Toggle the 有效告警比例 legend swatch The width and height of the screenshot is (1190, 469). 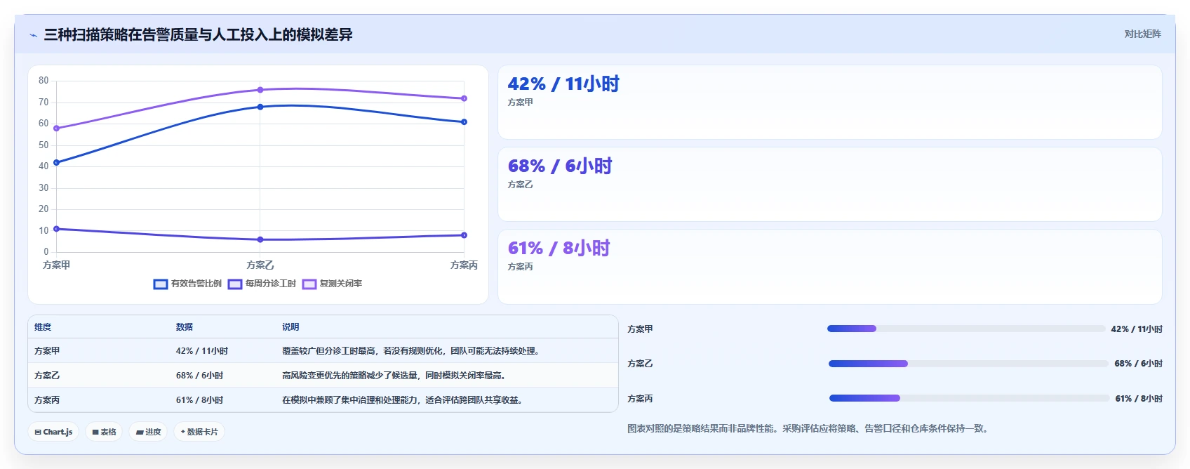[161, 284]
